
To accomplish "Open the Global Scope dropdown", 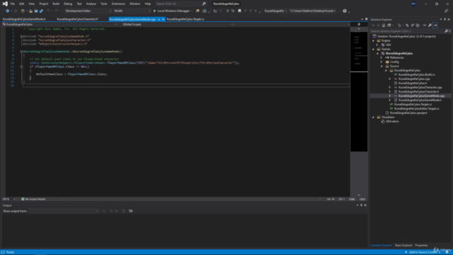I will point(178,25).
